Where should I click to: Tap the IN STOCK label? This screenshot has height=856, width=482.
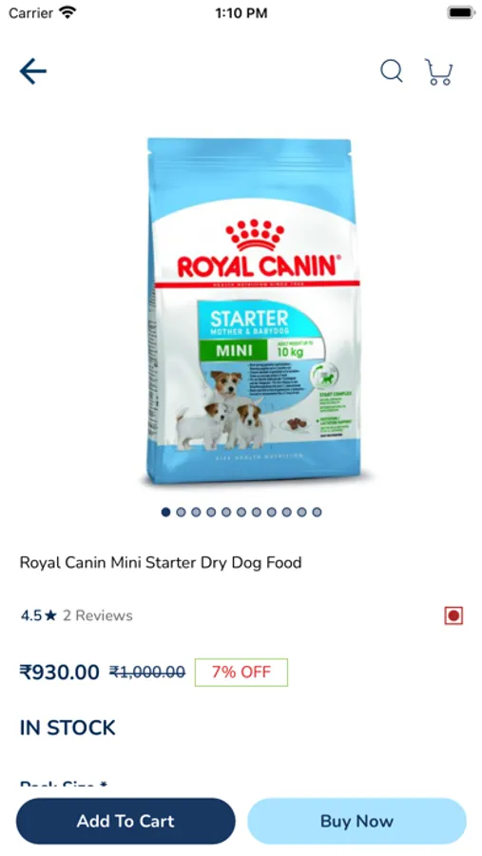[x=67, y=728]
